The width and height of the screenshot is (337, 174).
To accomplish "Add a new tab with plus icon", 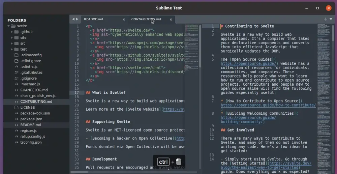I will [x=326, y=19].
